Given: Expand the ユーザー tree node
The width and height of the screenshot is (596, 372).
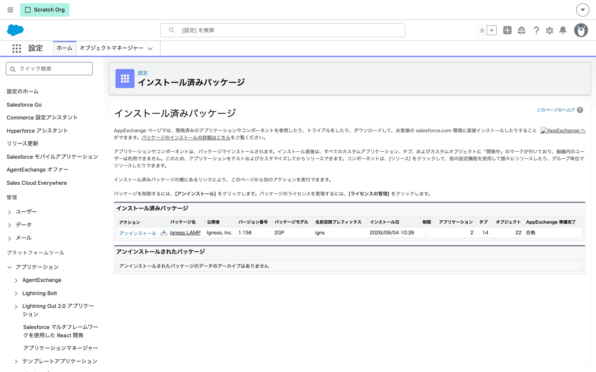Looking at the screenshot, I should pyautogui.click(x=10, y=212).
